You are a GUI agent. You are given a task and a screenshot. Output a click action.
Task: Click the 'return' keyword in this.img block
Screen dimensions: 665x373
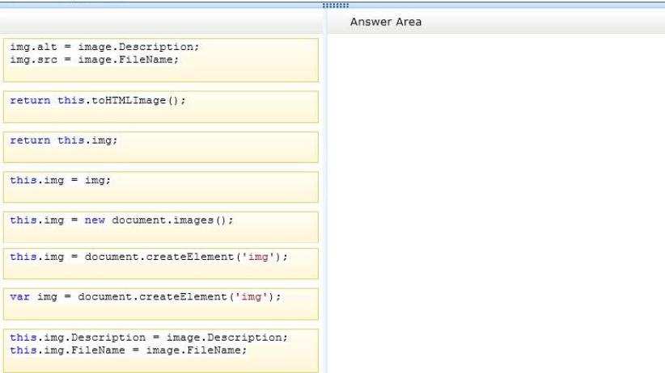[30, 140]
